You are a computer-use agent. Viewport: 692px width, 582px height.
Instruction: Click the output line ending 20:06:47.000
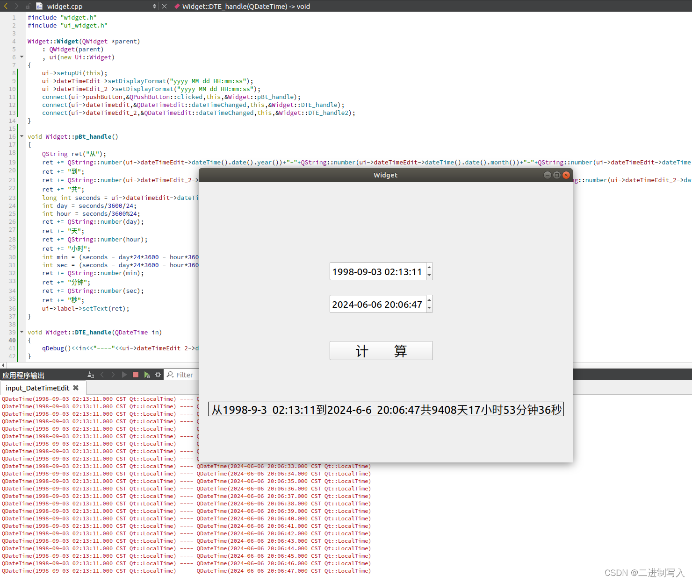click(x=186, y=571)
